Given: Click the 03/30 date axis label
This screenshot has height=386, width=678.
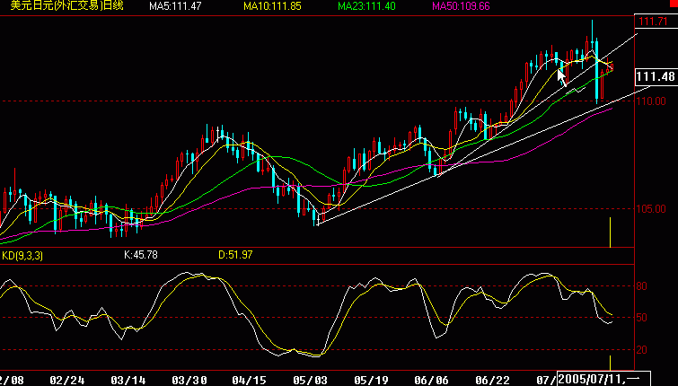Looking at the screenshot, I should (x=189, y=381).
